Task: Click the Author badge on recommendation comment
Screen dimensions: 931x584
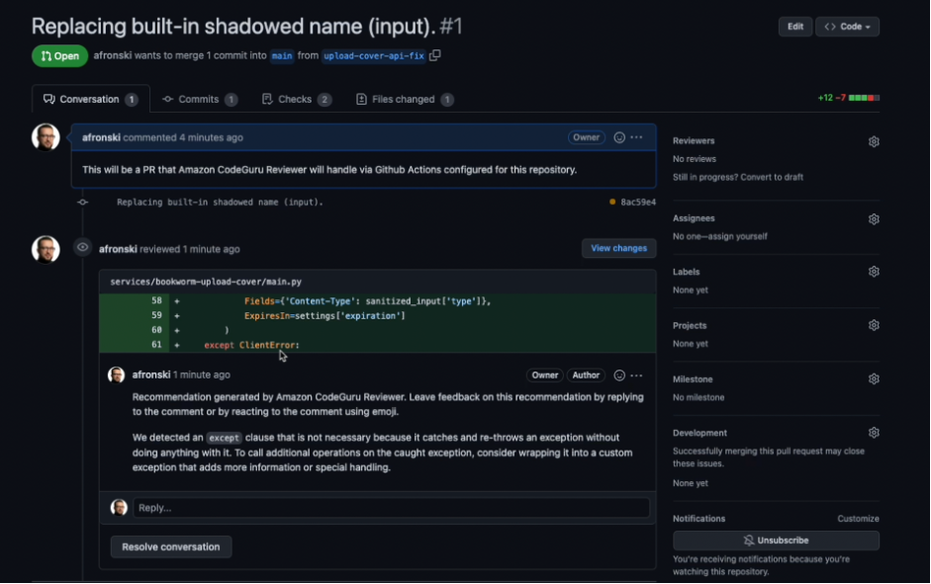Action: click(586, 375)
